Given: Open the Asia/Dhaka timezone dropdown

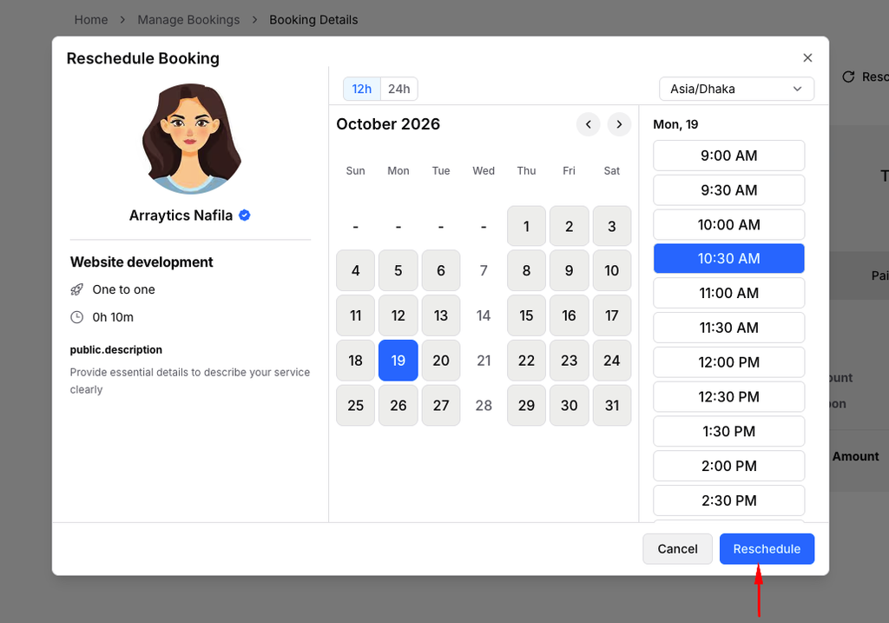Looking at the screenshot, I should point(736,89).
